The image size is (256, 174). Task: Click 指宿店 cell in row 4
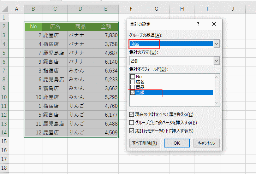tap(55, 44)
